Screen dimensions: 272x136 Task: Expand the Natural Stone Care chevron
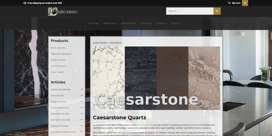point(82,114)
